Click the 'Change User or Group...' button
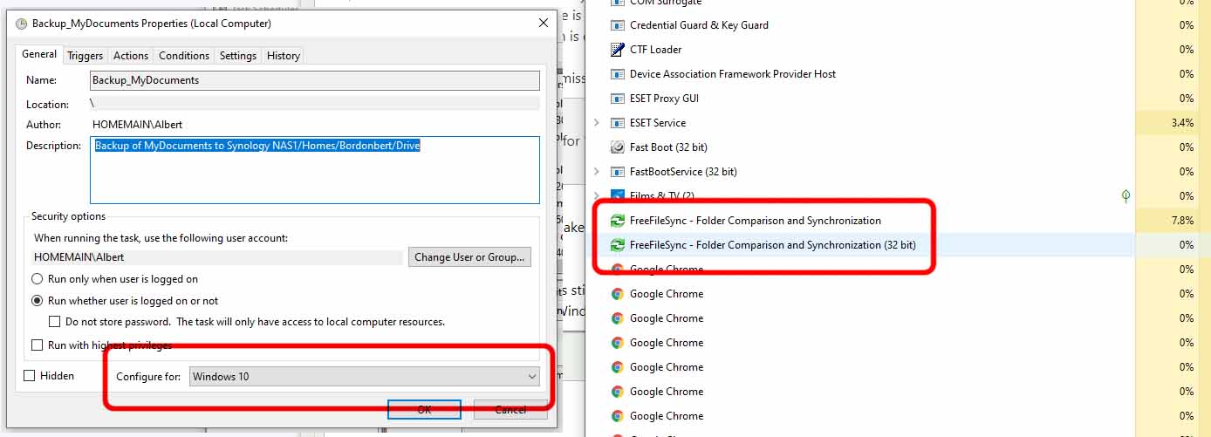 (469, 257)
